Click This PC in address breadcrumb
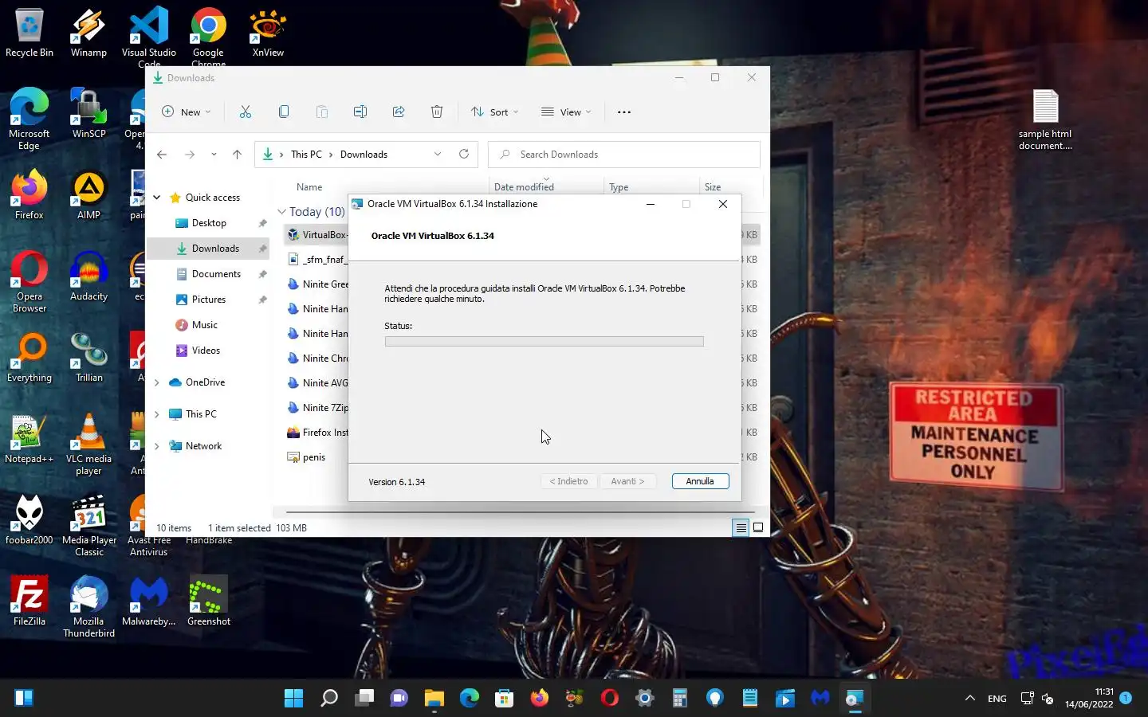1148x717 pixels. pyautogui.click(x=306, y=155)
